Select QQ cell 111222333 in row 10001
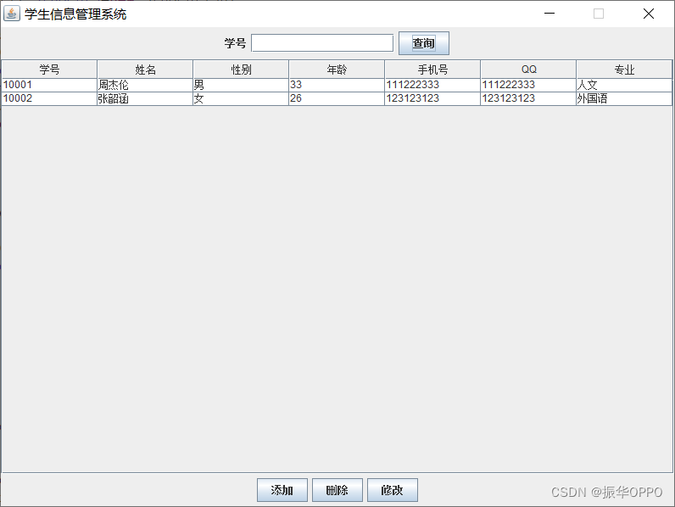The height and width of the screenshot is (507, 675). (x=528, y=85)
